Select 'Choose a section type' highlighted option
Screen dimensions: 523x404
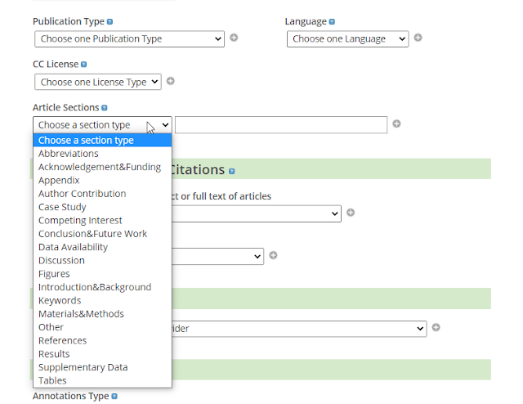(102, 140)
